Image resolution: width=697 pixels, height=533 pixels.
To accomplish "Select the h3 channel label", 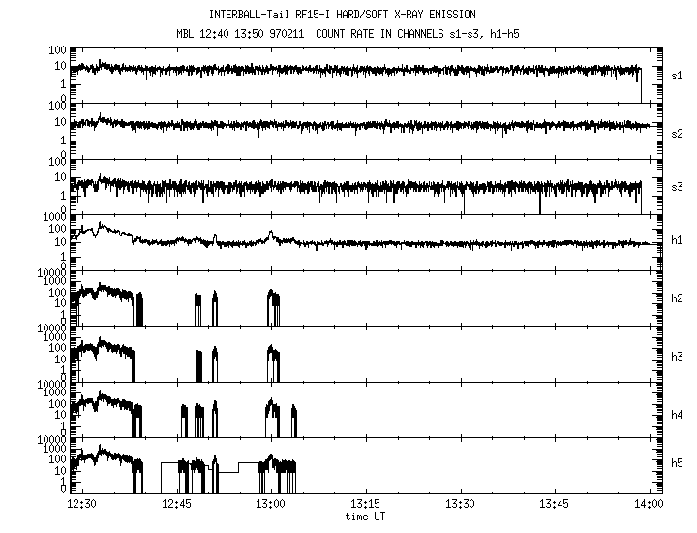I will 678,357.
